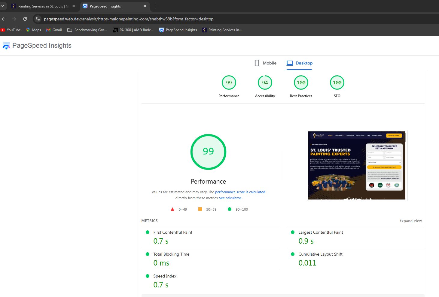This screenshot has height=297, width=439.
Task: Click the See calculator link
Action: (x=230, y=198)
